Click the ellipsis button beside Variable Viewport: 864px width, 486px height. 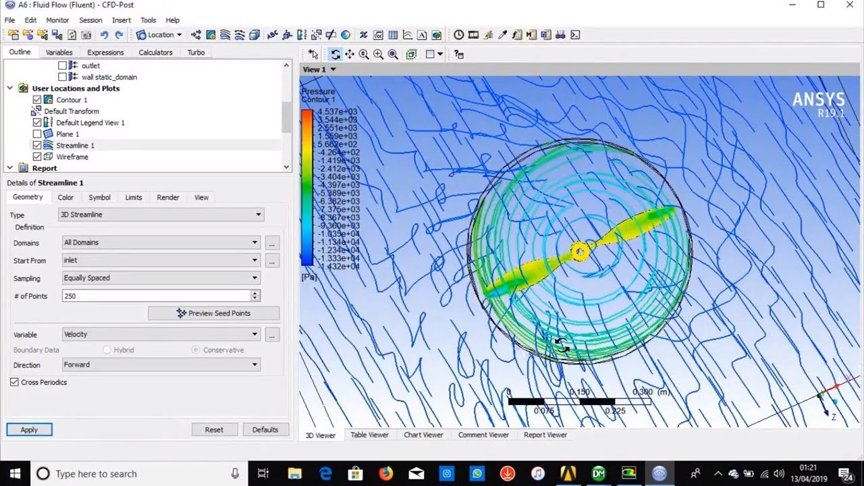272,335
